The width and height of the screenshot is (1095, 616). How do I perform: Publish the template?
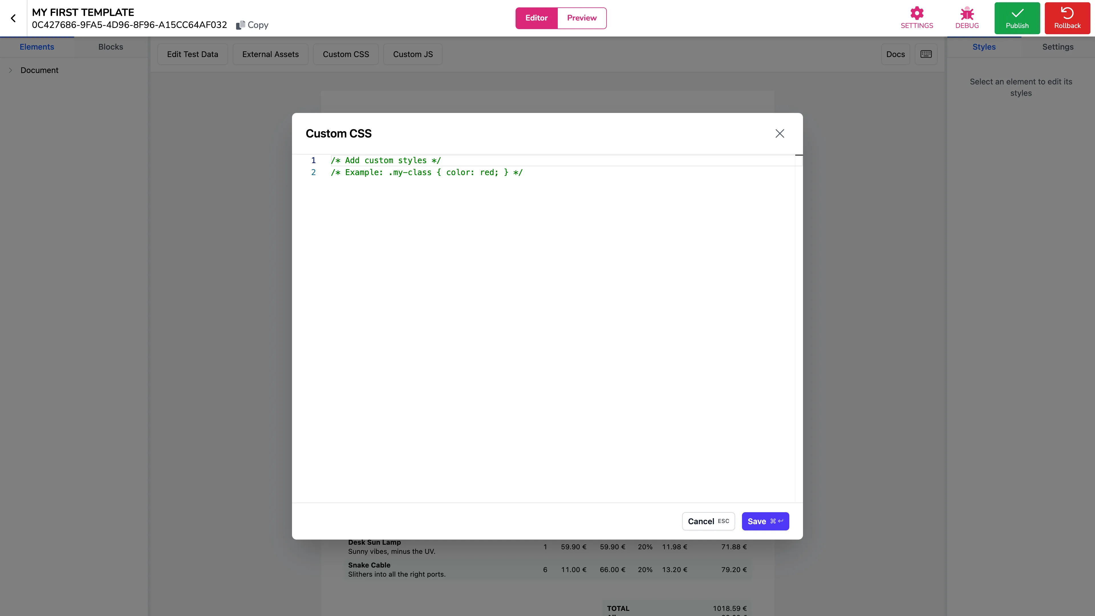[x=1017, y=18]
